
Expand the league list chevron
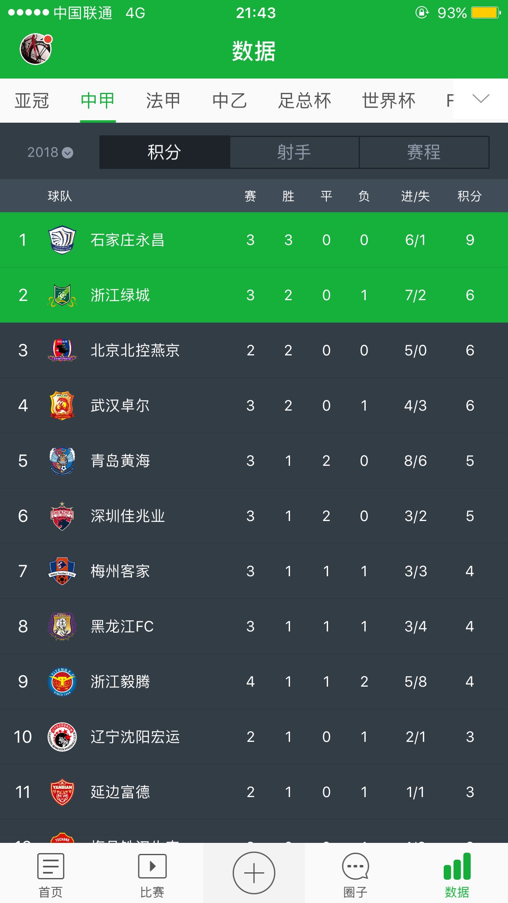point(481,99)
